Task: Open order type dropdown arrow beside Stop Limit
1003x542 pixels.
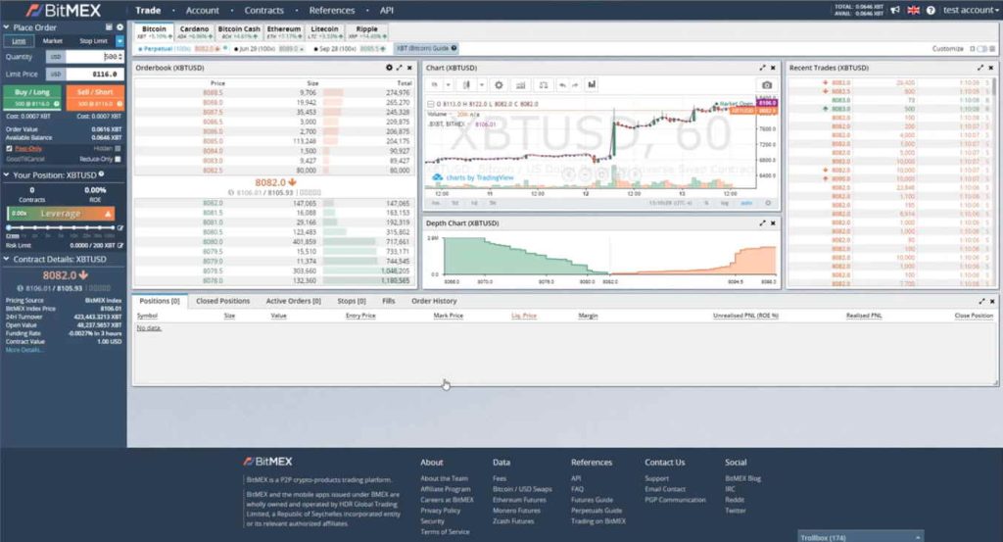Action: (119, 41)
